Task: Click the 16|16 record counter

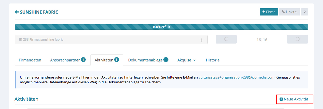Action: pos(262,40)
